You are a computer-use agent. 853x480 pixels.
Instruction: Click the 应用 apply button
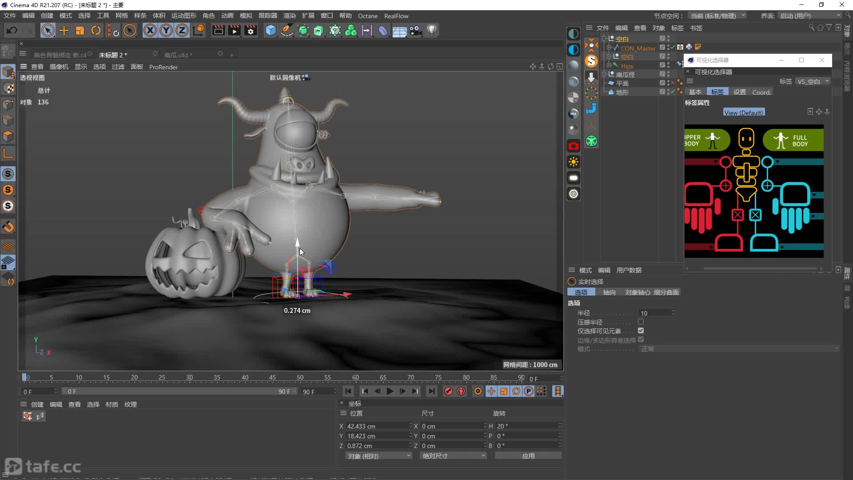tap(528, 456)
